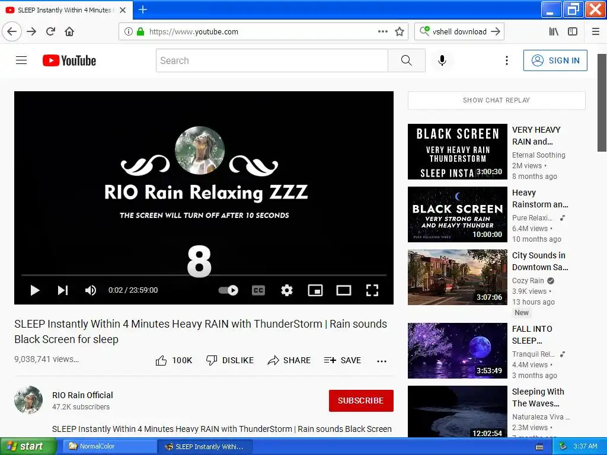Open the video player settings gear
This screenshot has width=607, height=455.
point(287,290)
